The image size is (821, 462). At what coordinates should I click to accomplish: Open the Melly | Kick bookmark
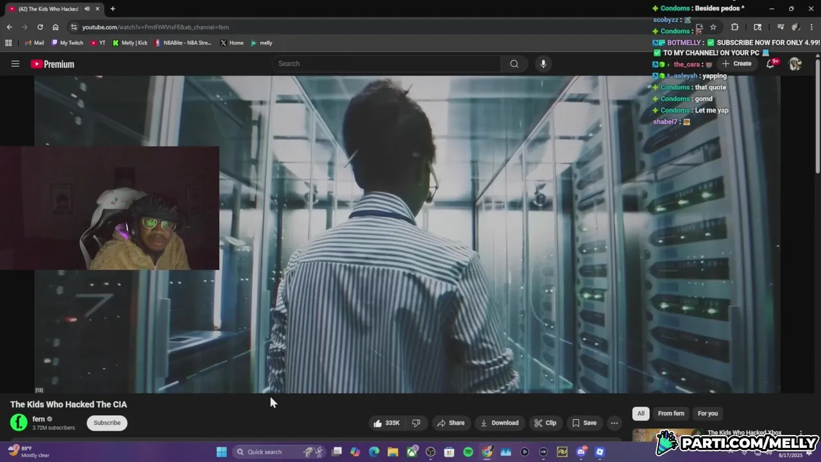point(130,43)
